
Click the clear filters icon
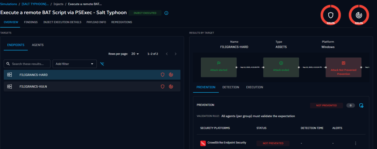102,64
